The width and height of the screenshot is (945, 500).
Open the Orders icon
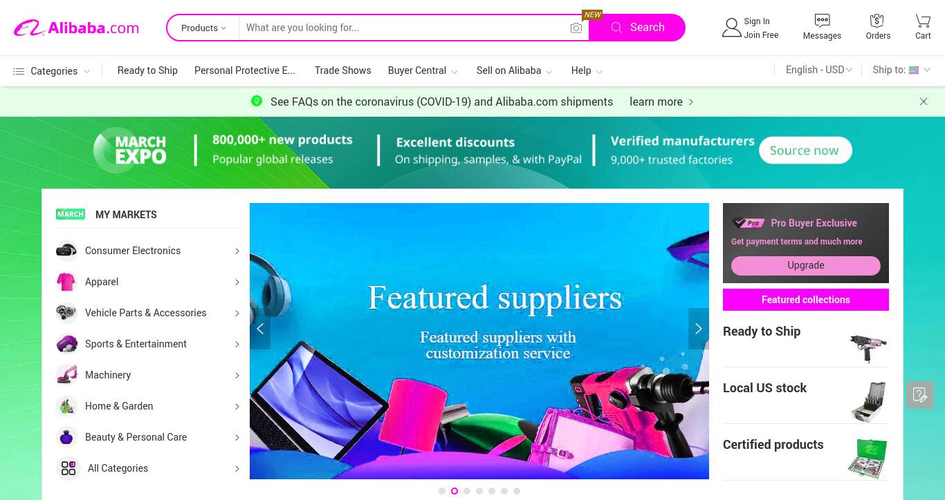[x=877, y=21]
